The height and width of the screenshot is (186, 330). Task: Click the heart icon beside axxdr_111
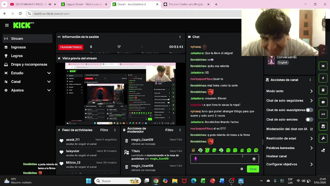coord(61,141)
